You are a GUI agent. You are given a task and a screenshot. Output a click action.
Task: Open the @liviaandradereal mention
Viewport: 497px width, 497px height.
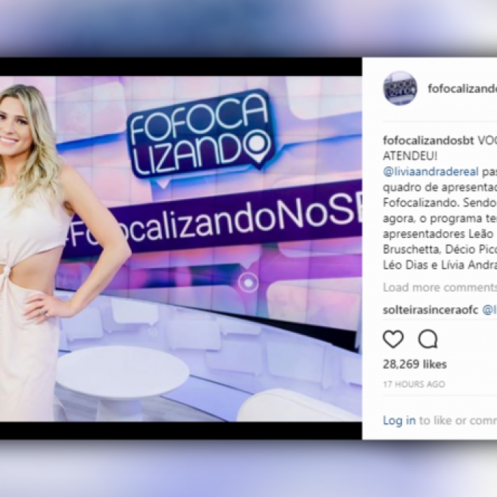(431, 172)
